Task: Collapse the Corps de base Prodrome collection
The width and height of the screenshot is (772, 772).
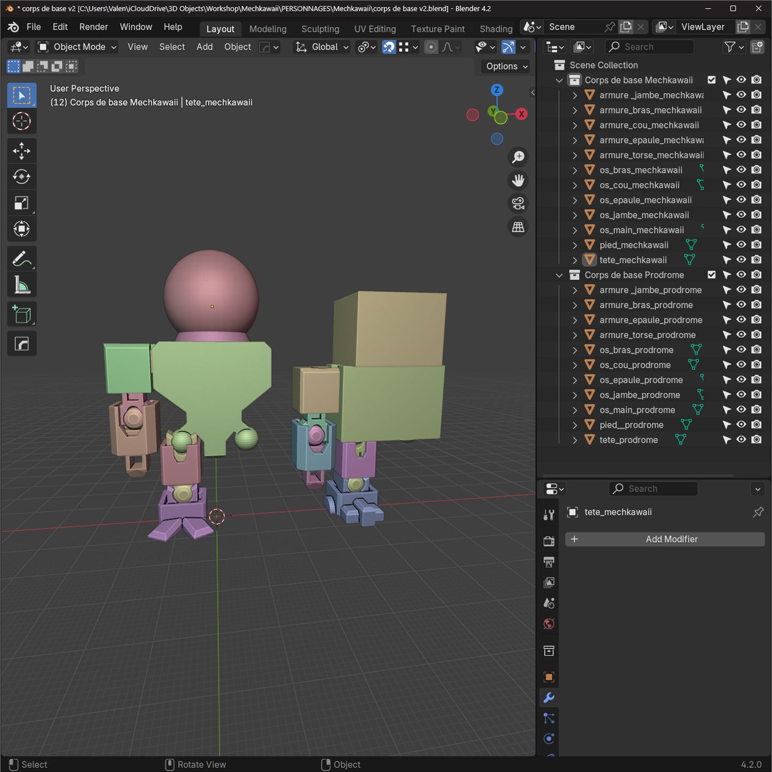Action: (x=559, y=275)
